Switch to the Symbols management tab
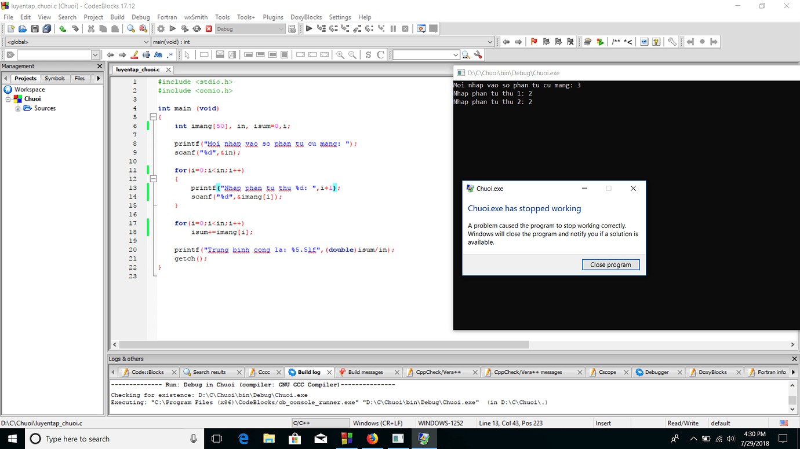The width and height of the screenshot is (800, 449). [x=54, y=78]
